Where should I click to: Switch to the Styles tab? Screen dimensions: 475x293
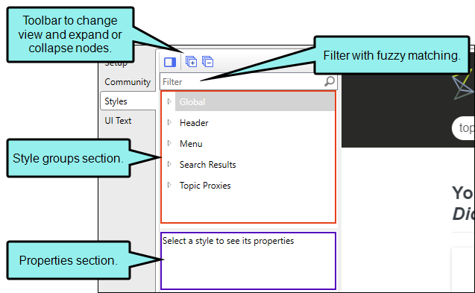[x=116, y=101]
